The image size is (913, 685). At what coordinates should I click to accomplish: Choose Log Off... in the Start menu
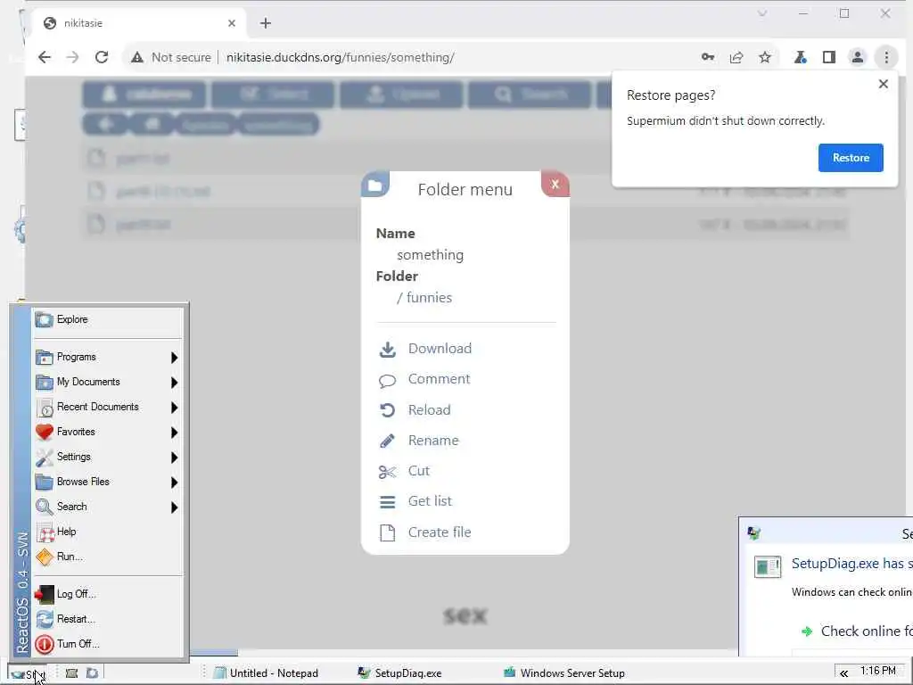[108, 594]
